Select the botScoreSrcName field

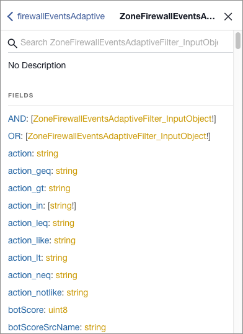tap(44, 328)
